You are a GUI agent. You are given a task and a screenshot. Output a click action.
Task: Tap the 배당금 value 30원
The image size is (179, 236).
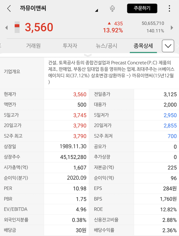pos(81,230)
